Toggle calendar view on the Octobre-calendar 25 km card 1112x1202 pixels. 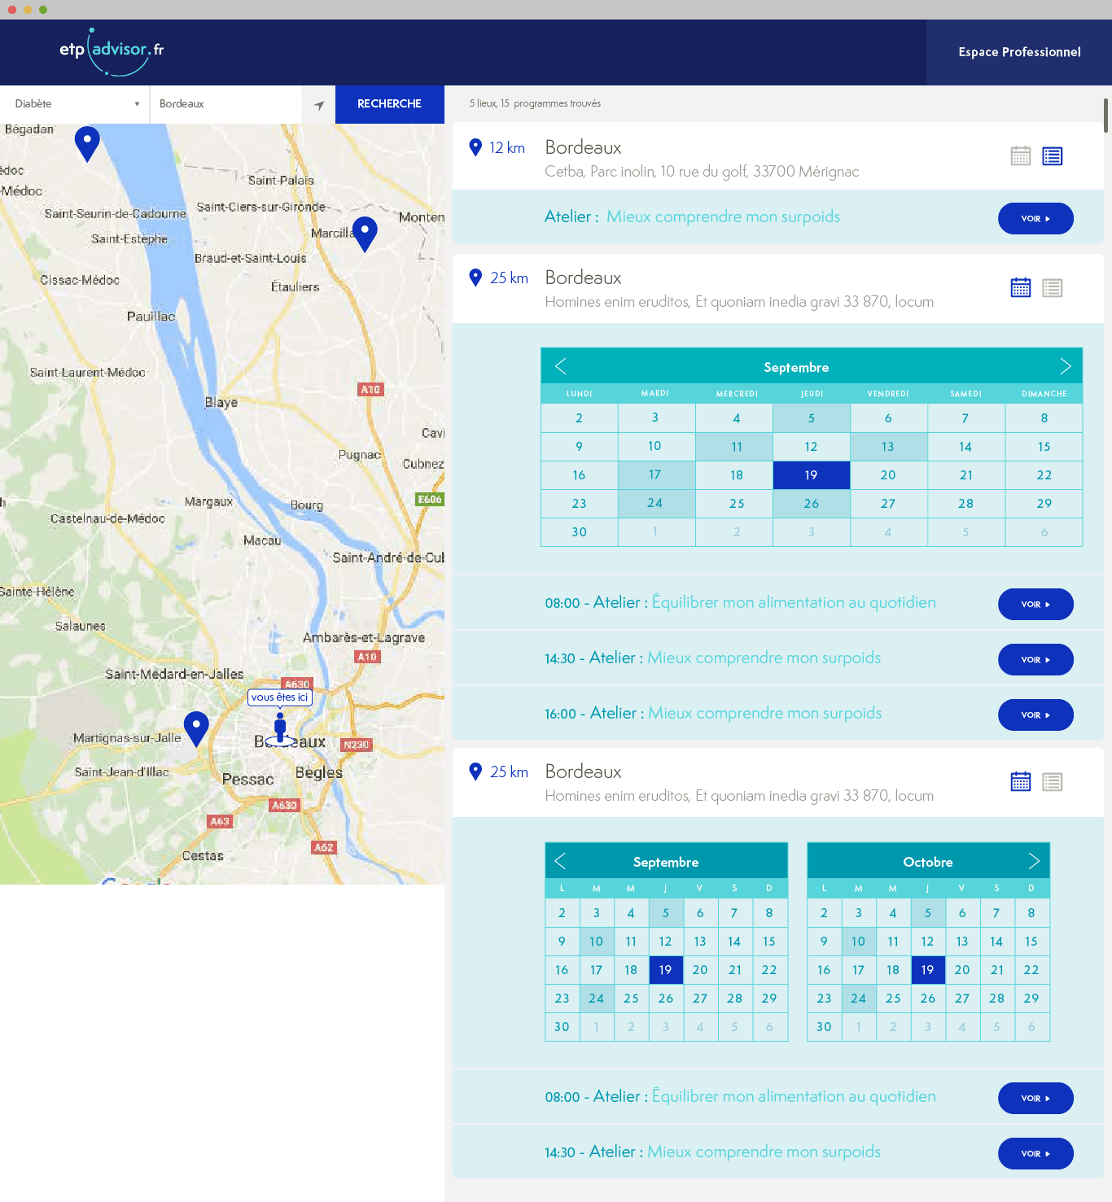[1021, 781]
